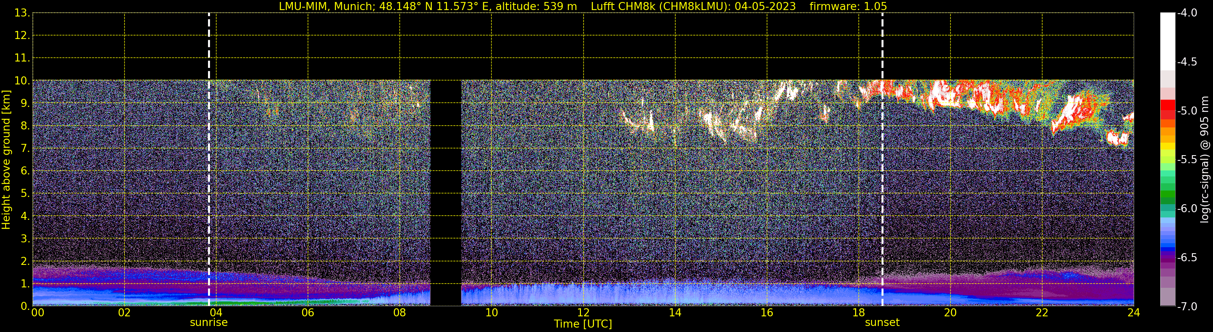The width and height of the screenshot is (1213, 332).
Task: Click the '20' tick on the time axis
Action: (950, 313)
